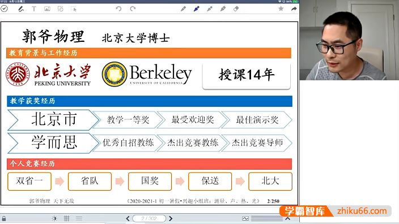Click the "郭爷物理 天下无敌" footer text
This screenshot has height=224, width=399.
[x=52, y=201]
